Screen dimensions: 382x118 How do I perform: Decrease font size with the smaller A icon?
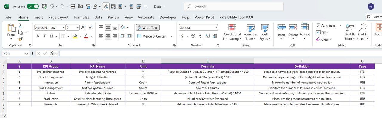[x=90, y=27]
